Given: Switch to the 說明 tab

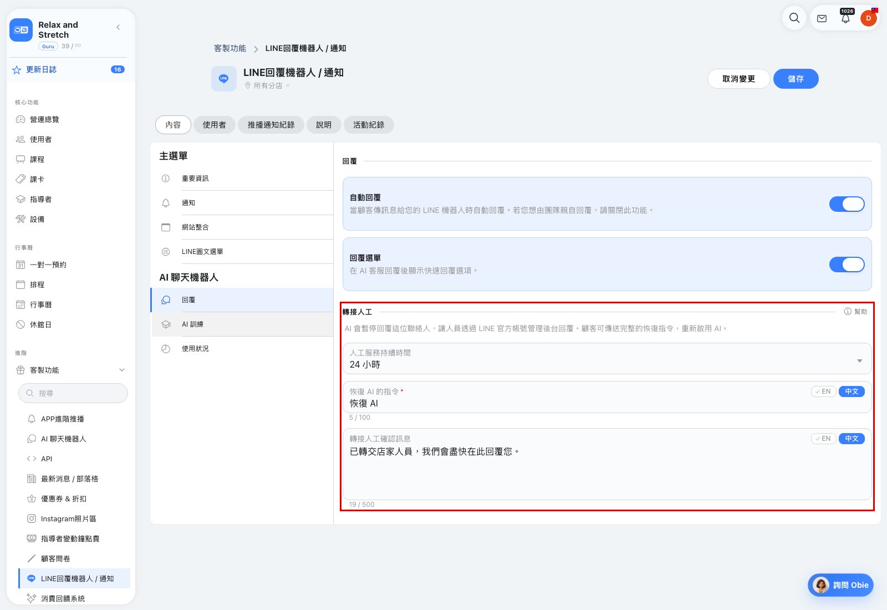Looking at the screenshot, I should (324, 125).
